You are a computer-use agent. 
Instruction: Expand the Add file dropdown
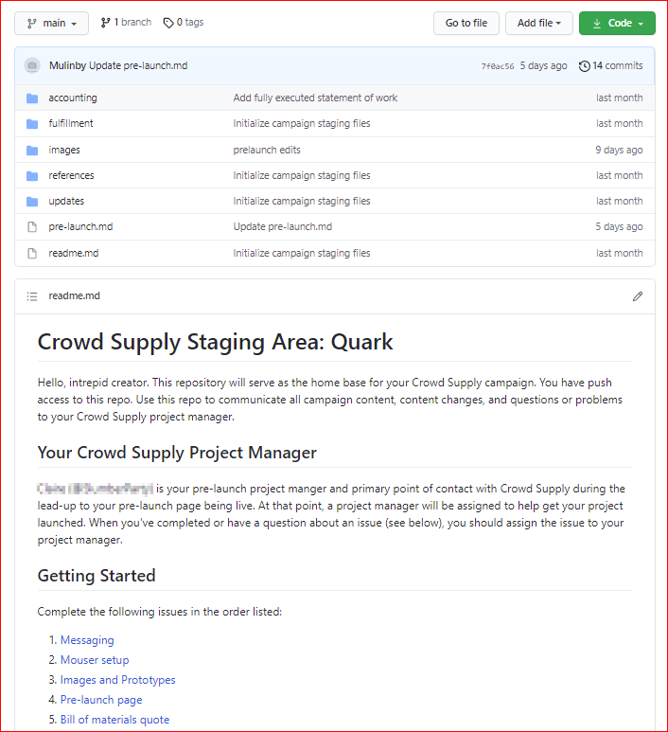tap(538, 23)
